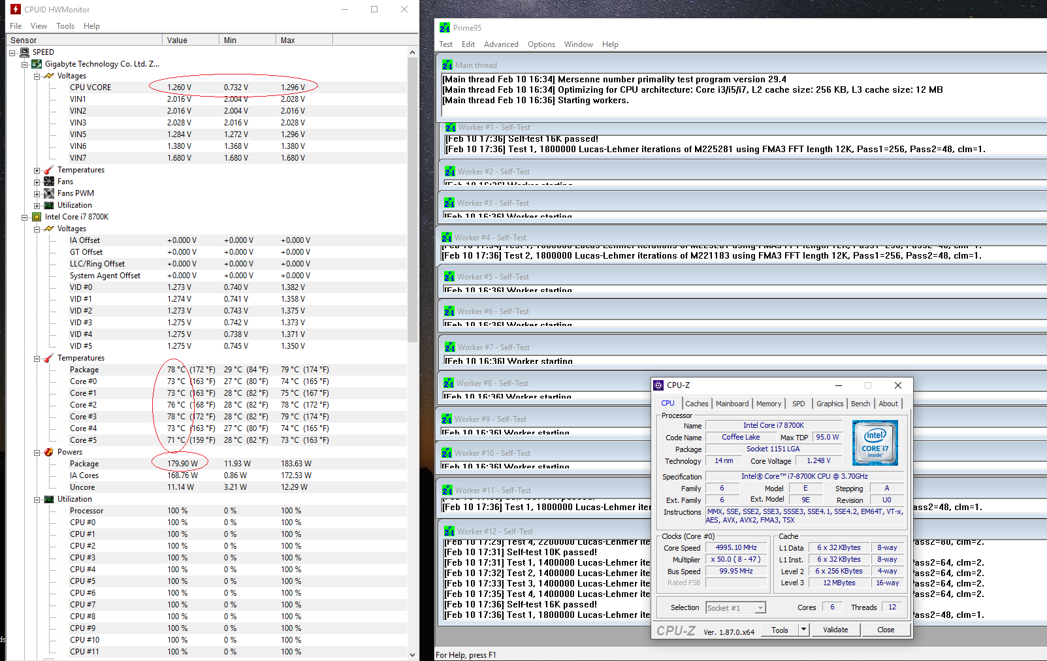
Task: Click the Worker #4 Self-Test window icon
Action: 447,238
